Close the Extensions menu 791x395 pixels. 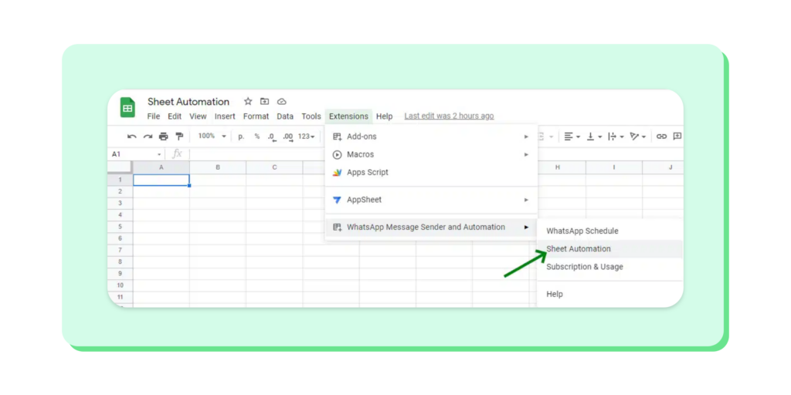coord(348,116)
